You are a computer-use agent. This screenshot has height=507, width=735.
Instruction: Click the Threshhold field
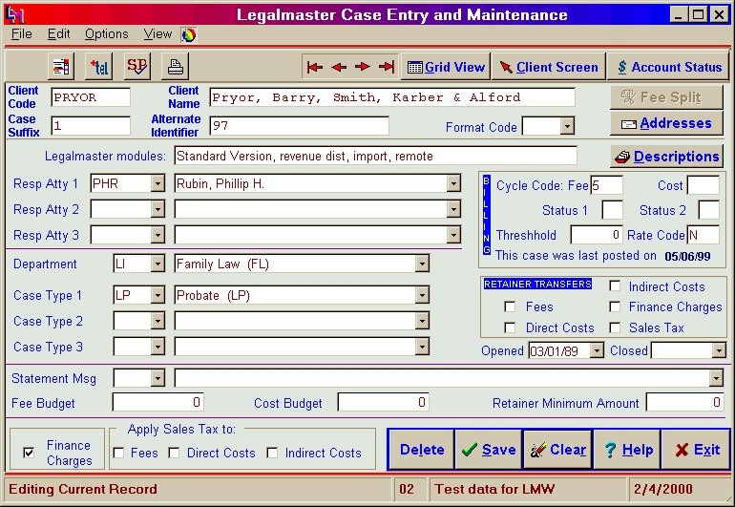597,235
